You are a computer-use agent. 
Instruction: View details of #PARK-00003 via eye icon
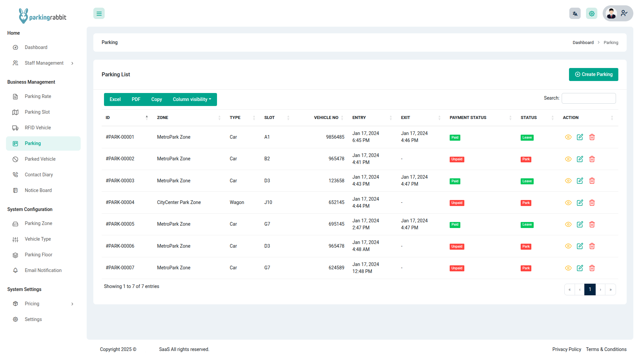point(568,181)
